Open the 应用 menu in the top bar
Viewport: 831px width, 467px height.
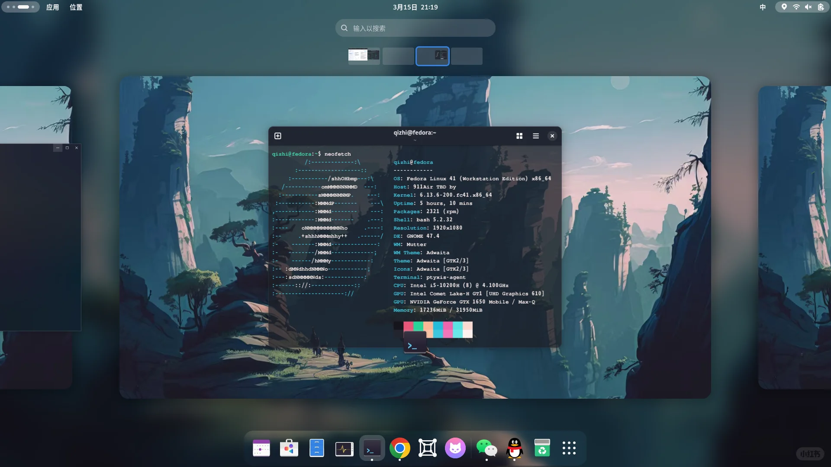[52, 7]
